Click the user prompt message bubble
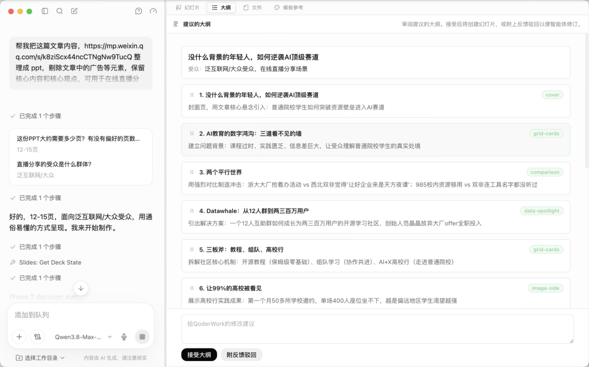The height and width of the screenshot is (367, 589). (81, 63)
